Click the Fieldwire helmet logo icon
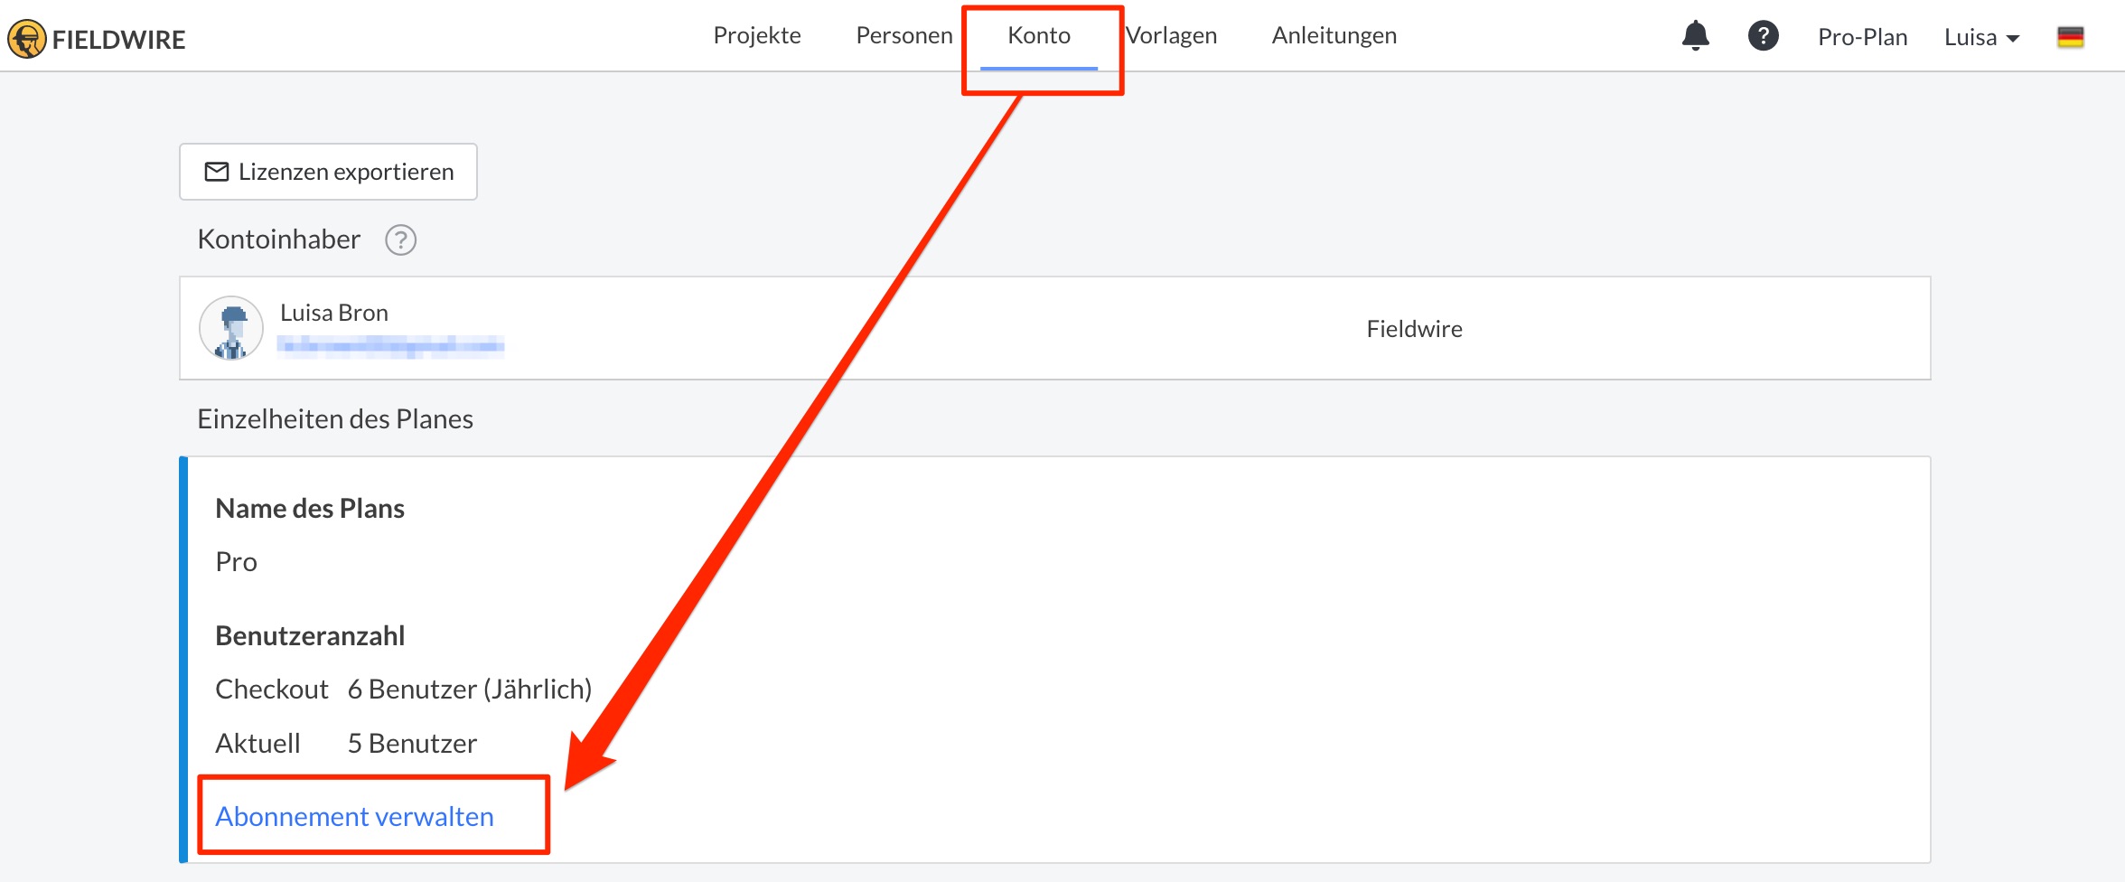 pos(27,39)
